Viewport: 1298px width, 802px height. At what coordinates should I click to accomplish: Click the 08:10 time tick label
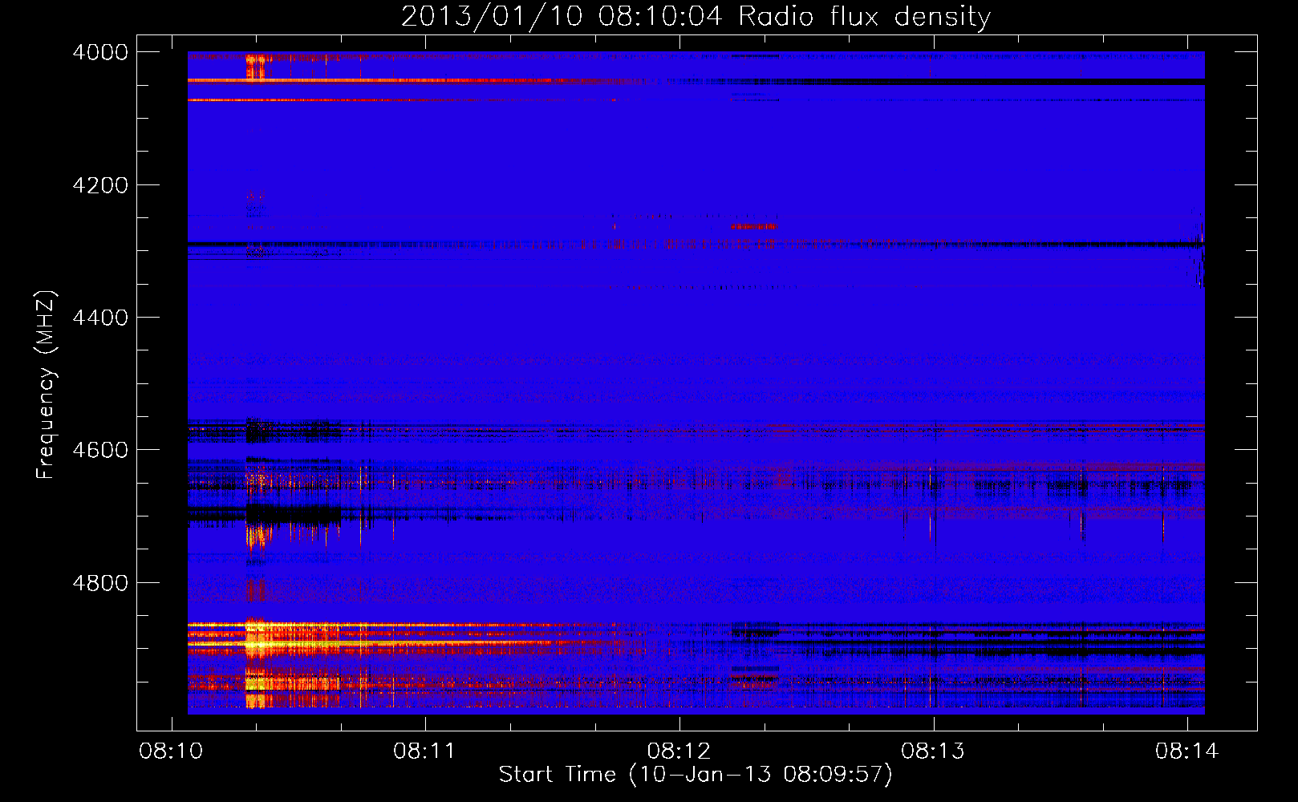click(x=171, y=751)
